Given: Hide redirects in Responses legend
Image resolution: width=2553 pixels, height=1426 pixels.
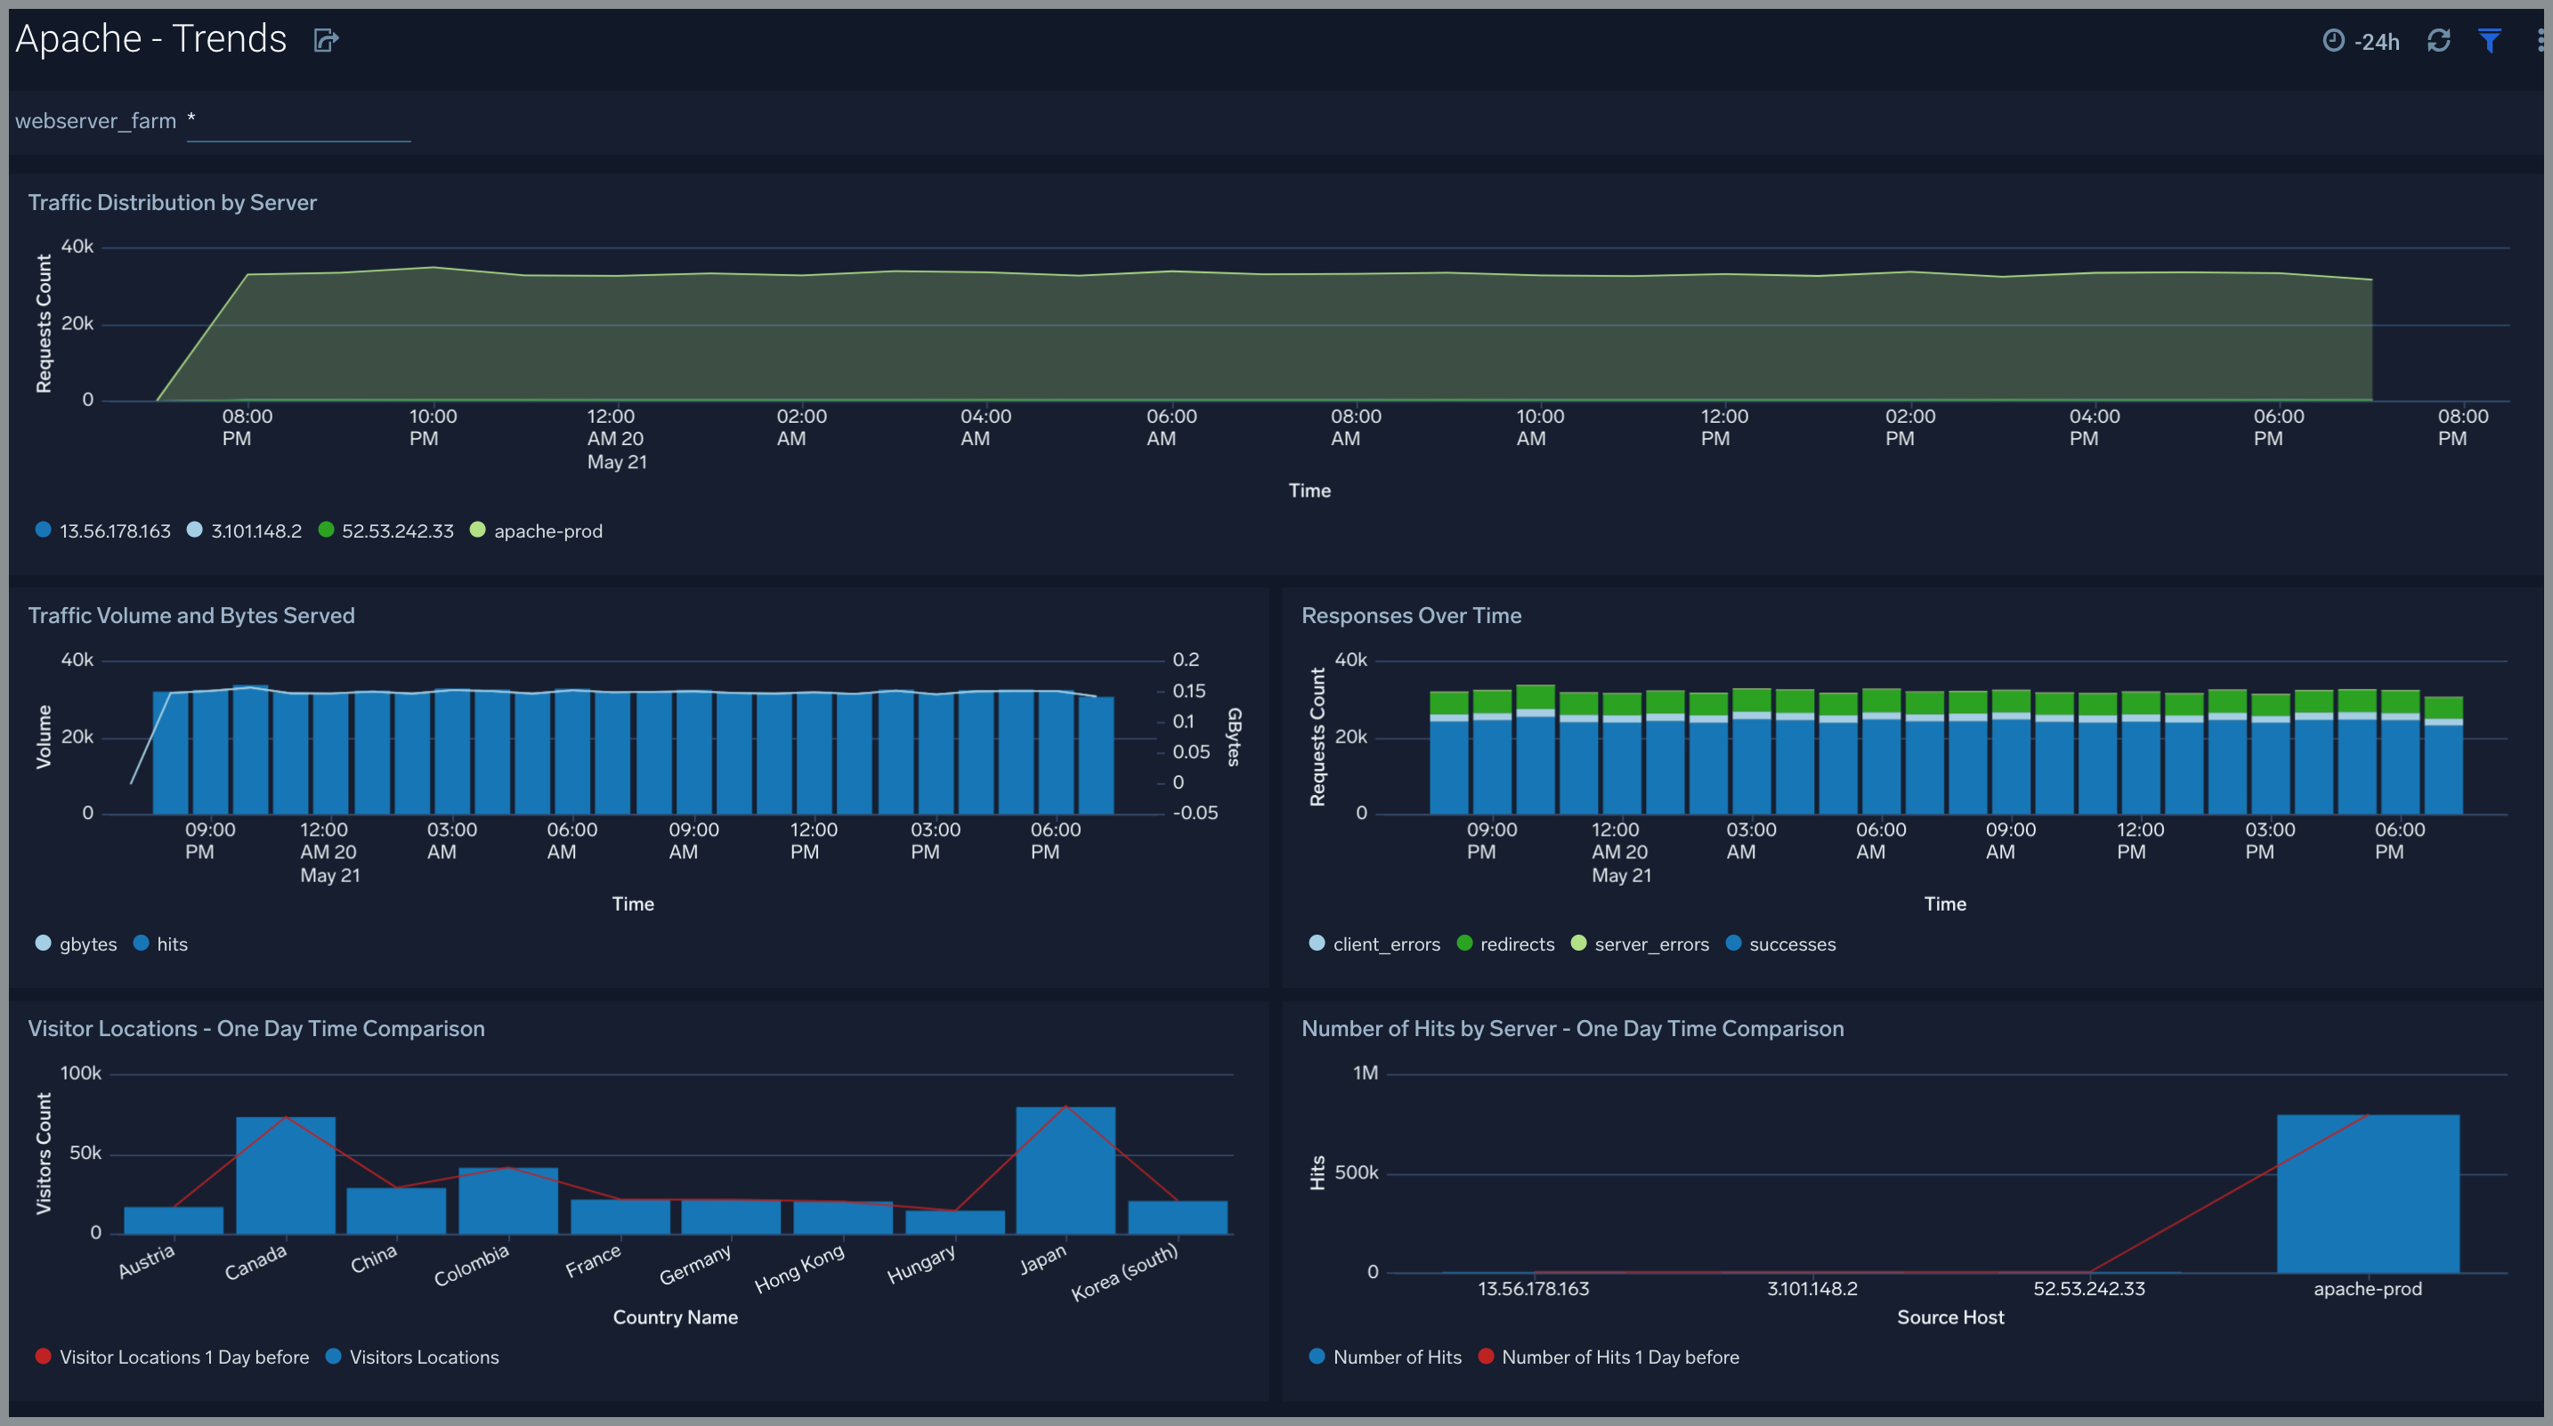Looking at the screenshot, I should tap(1516, 944).
